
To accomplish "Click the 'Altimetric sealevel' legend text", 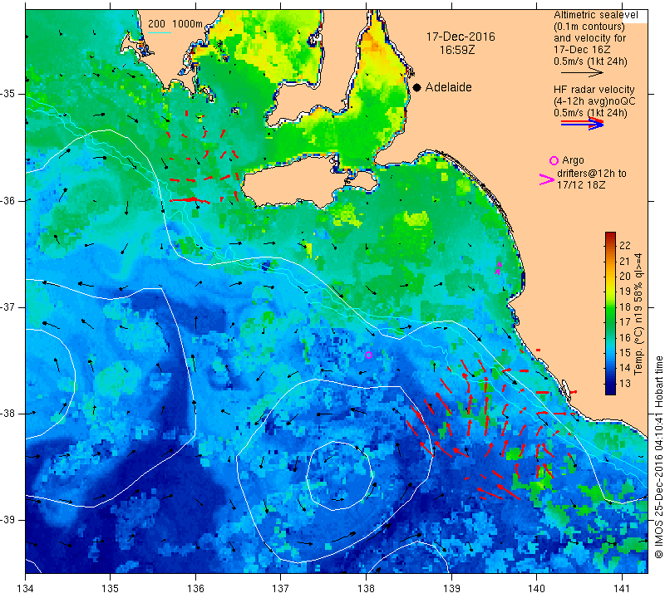I will coord(595,15).
